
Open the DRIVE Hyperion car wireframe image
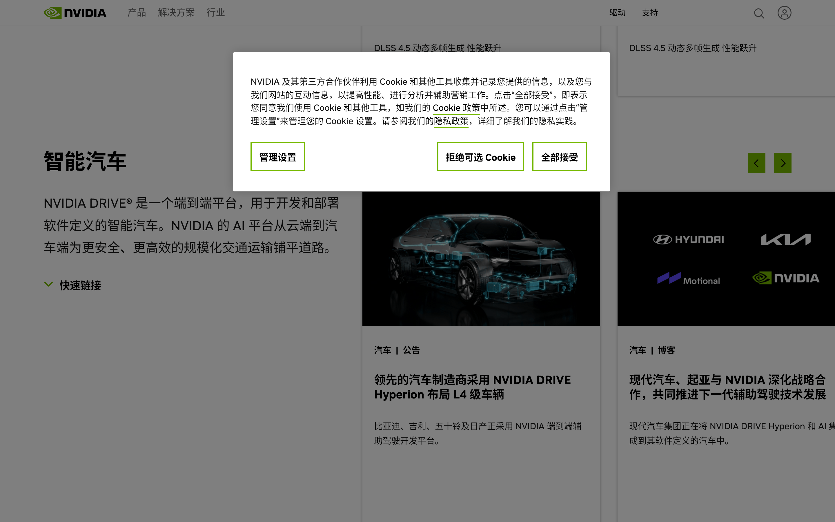tap(481, 259)
